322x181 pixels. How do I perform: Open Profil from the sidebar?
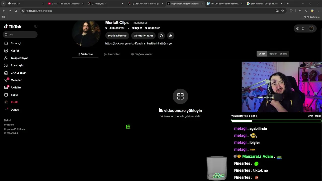click(11, 102)
